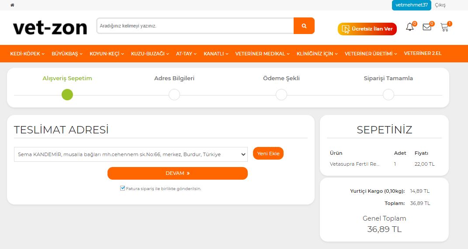The width and height of the screenshot is (468, 249).
Task: Open the delivery address dropdown
Action: click(x=131, y=154)
